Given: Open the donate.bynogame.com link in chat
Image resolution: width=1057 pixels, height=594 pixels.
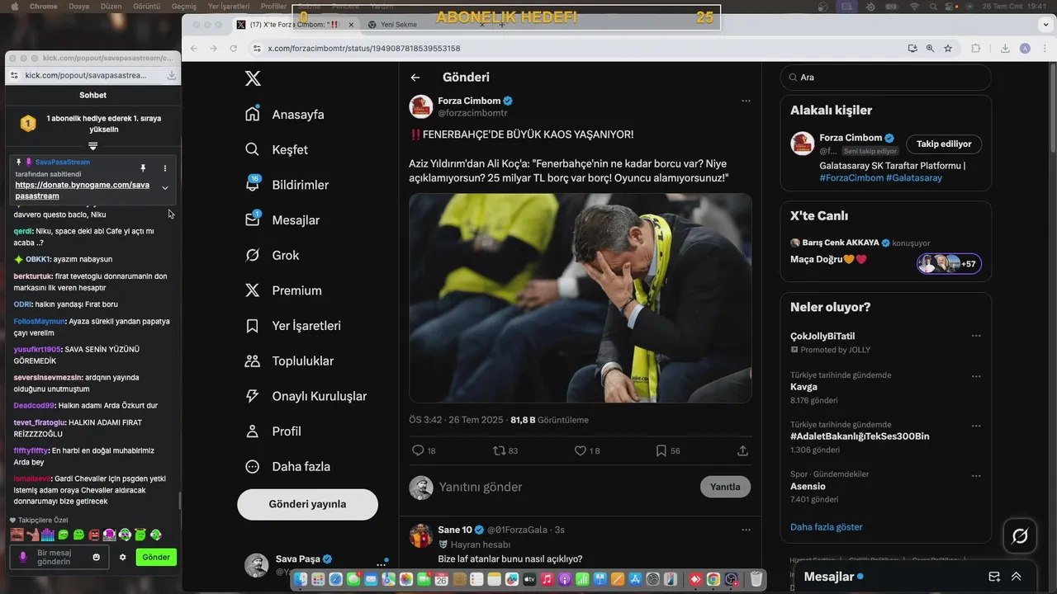Looking at the screenshot, I should click(83, 191).
